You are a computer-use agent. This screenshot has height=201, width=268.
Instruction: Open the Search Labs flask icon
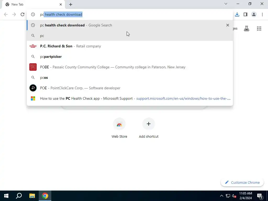coord(247,29)
